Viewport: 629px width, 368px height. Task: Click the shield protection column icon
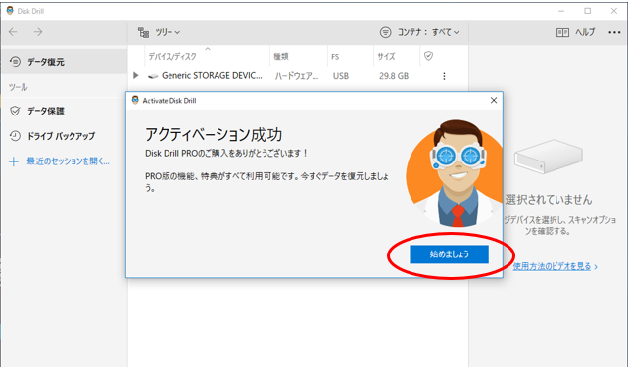(428, 56)
